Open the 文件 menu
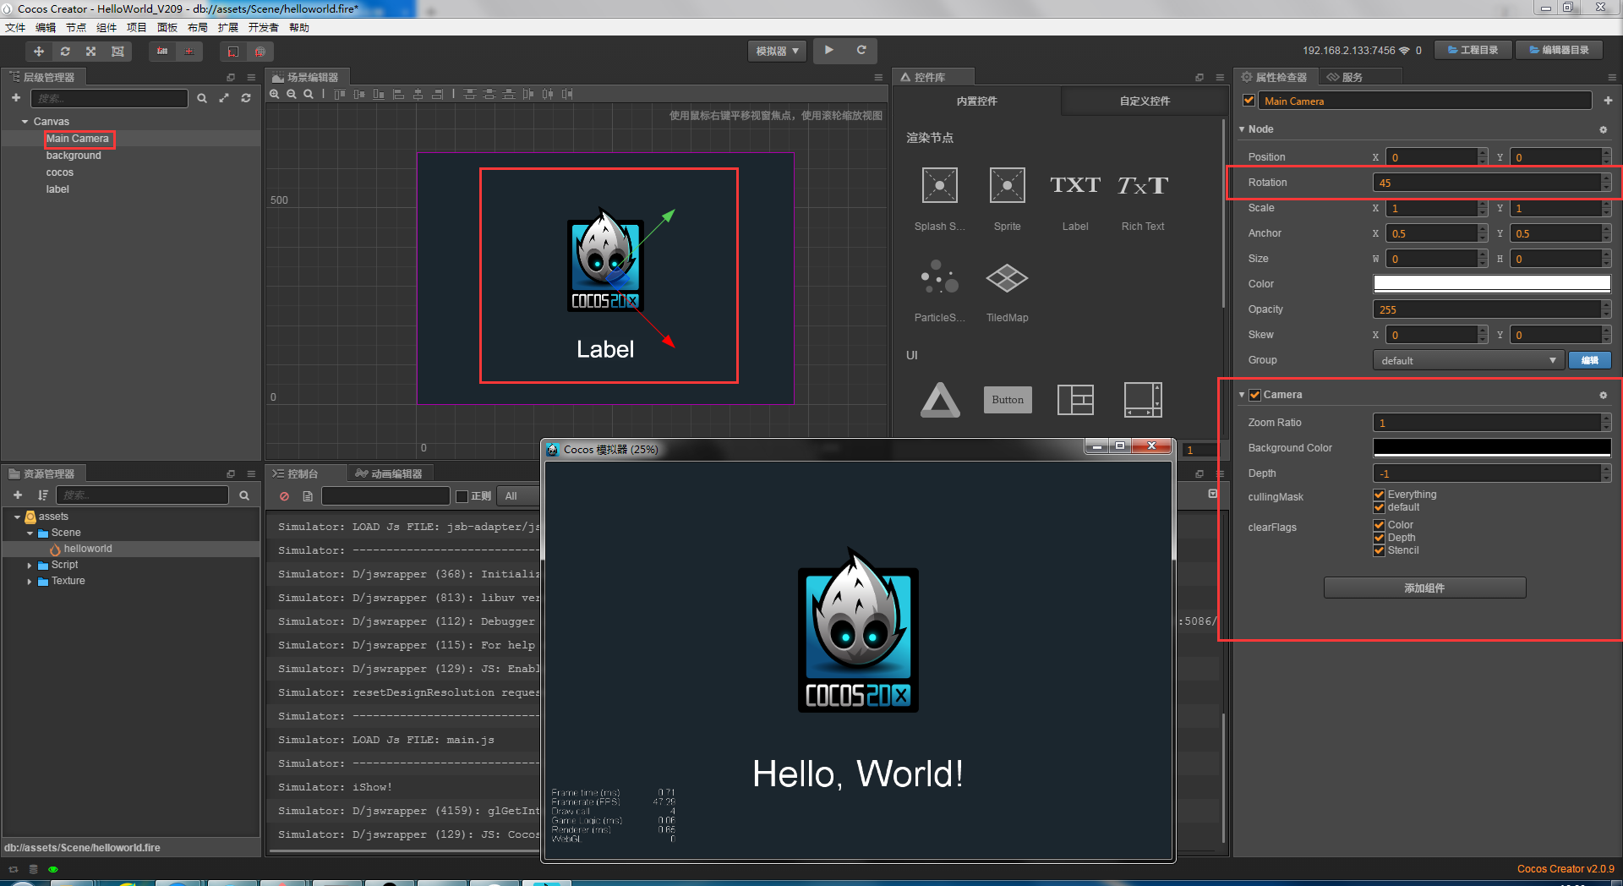The image size is (1623, 886). click(x=15, y=28)
